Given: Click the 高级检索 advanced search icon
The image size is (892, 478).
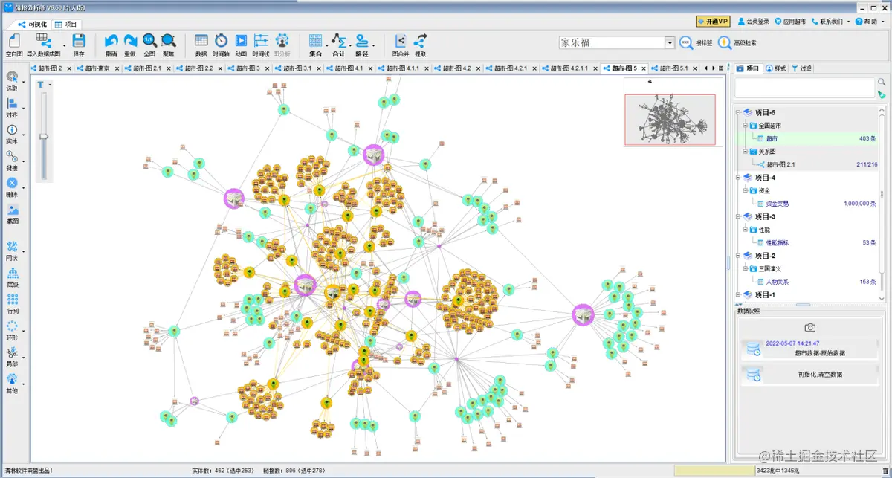Looking at the screenshot, I should [x=725, y=43].
